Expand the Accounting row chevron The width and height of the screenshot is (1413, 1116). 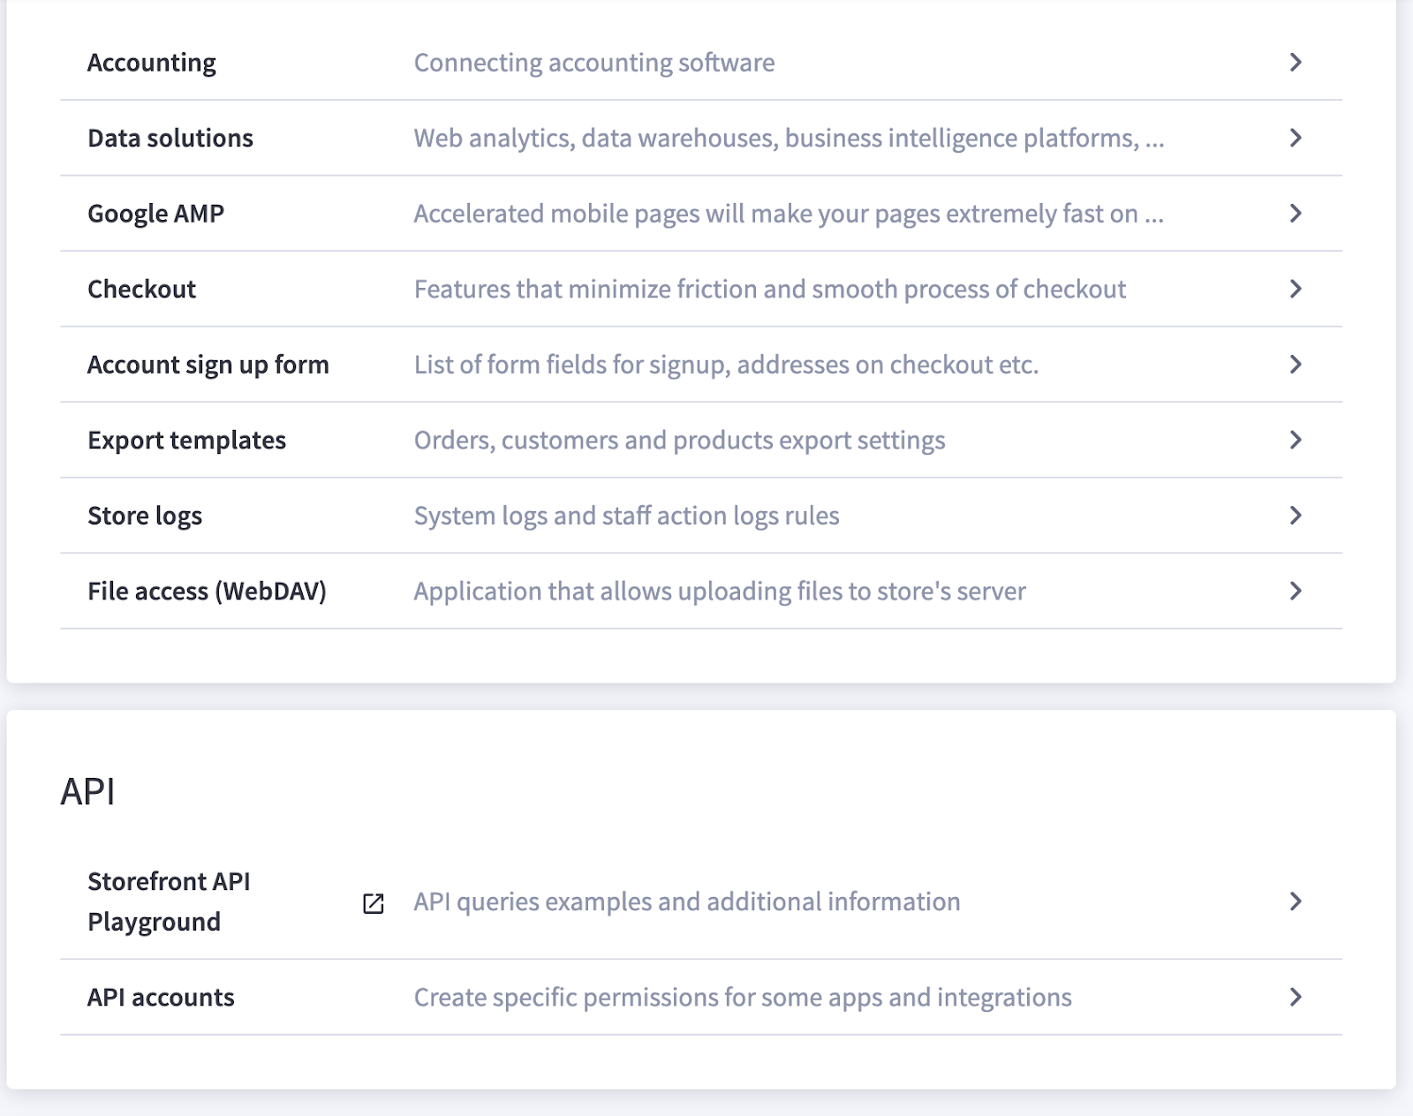(1296, 63)
